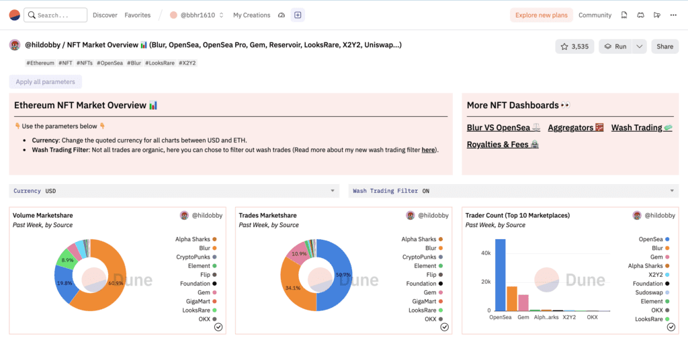
Task: Click into the Search field
Action: coord(55,15)
